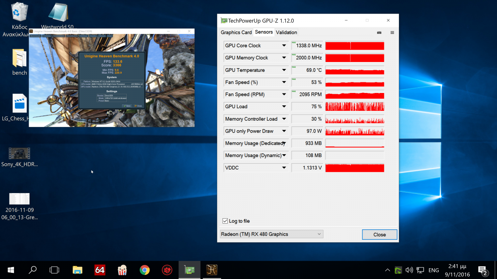
Task: Click the 97.0 W power draw value
Action: (x=307, y=131)
